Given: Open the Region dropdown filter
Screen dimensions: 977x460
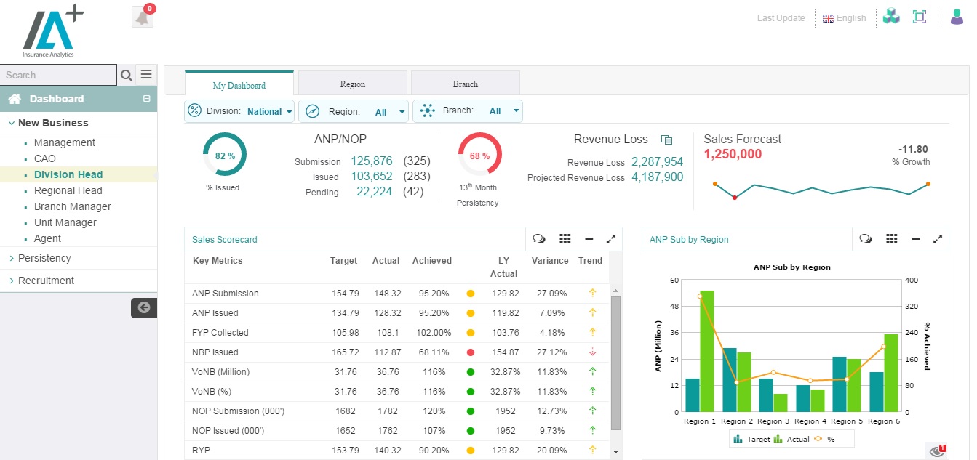Looking at the screenshot, I should point(399,110).
